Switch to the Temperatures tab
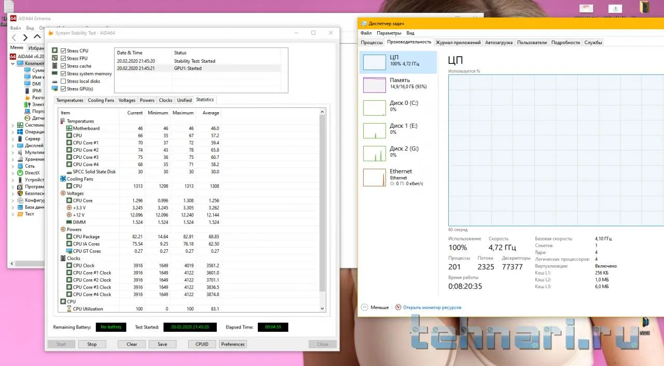The width and height of the screenshot is (664, 366). tap(70, 100)
